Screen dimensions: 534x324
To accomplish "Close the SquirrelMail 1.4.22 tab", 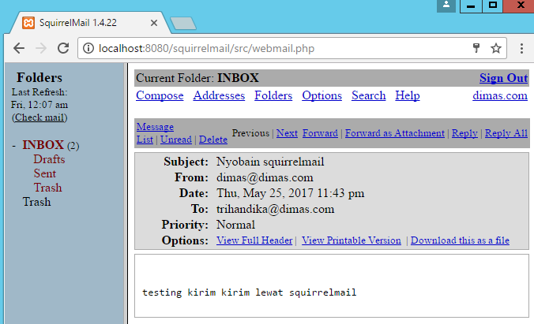I will click(154, 23).
